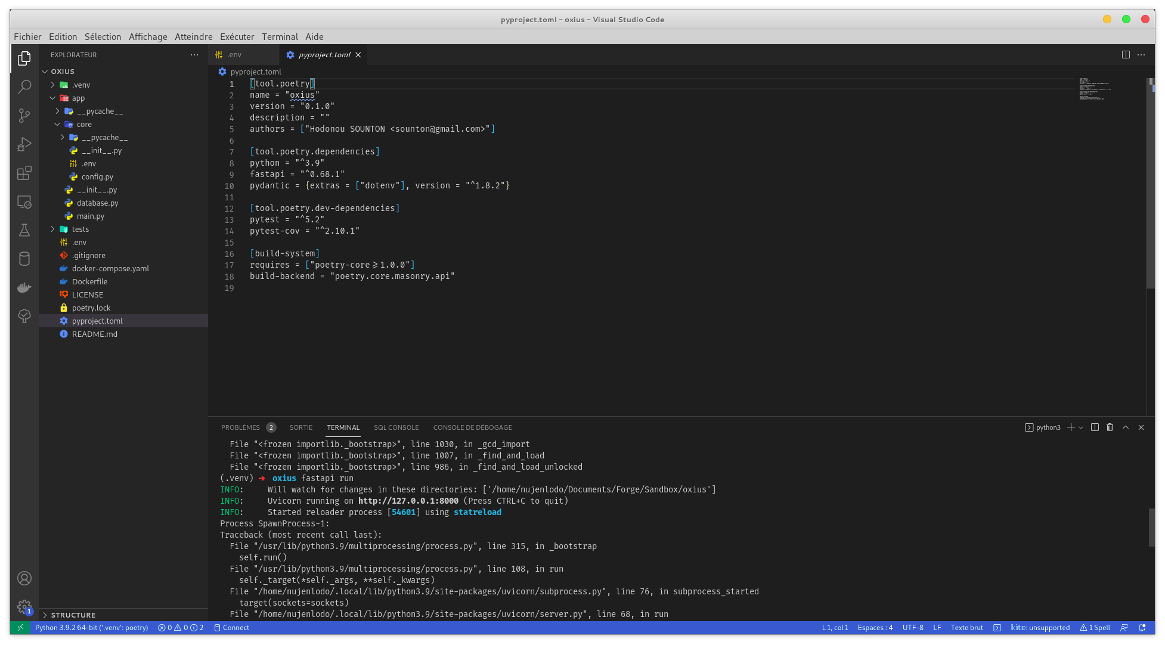Screen dimensions: 1165x645
Task: Switch to the PROBLÈMES tab
Action: point(240,427)
